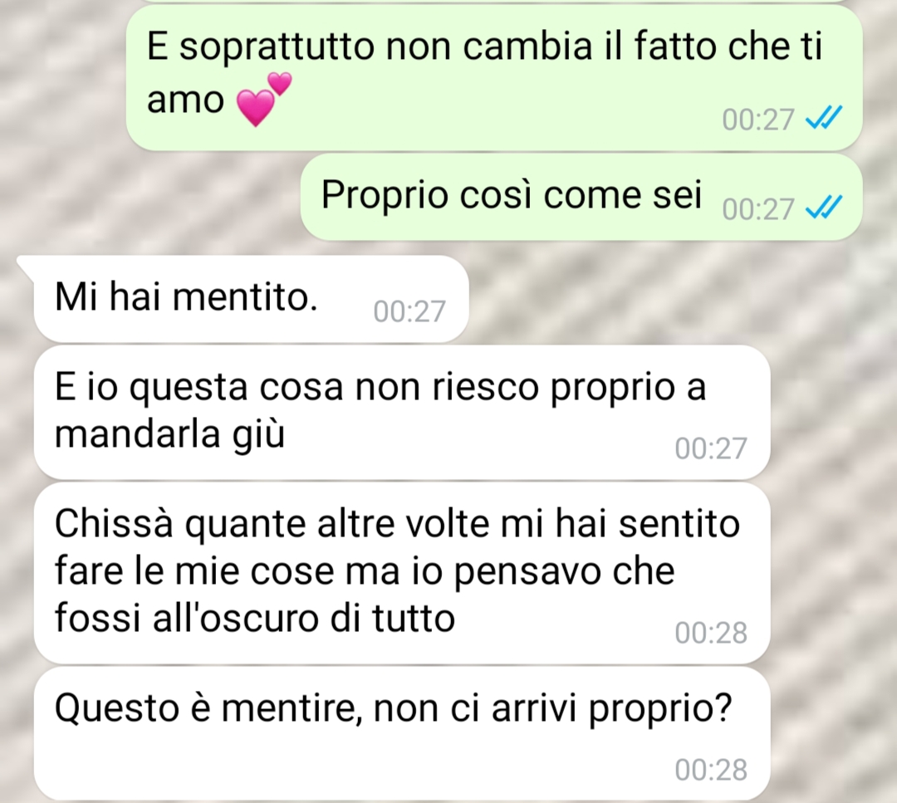897x803 pixels.
Task: Click the 00:27 timestamp under 'mandarla giù'
Action: pyautogui.click(x=710, y=448)
